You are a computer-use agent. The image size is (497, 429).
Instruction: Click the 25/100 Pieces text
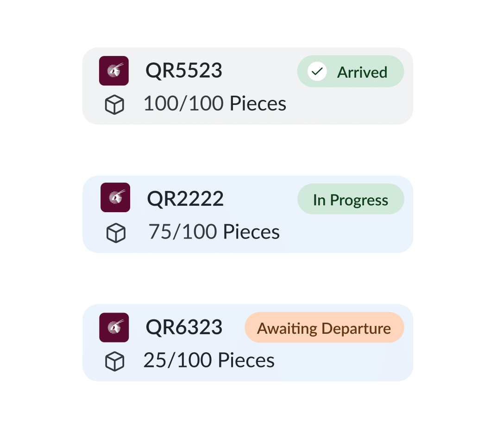point(209,360)
